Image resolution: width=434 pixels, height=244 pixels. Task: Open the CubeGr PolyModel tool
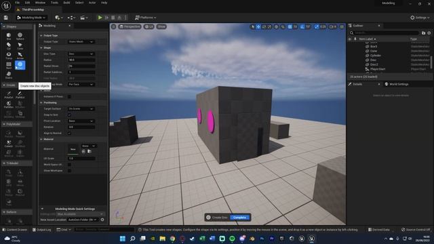point(9,144)
